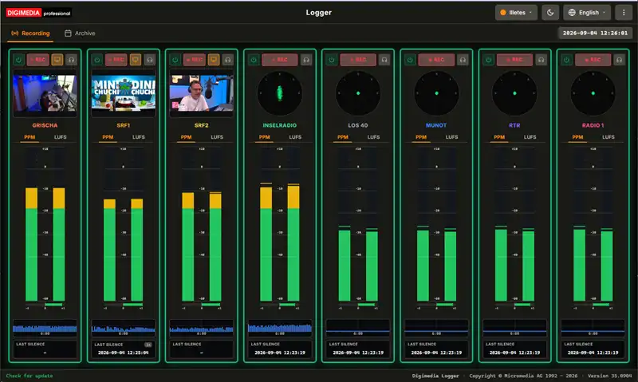Select LUFS tab on GRISCHA

(x=61, y=137)
